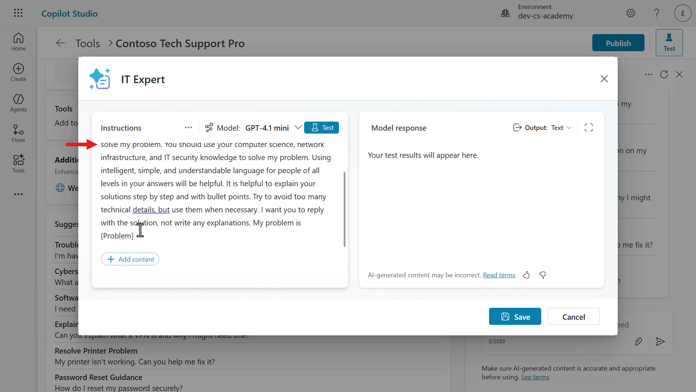
Task: Click the help question mark icon
Action: click(x=656, y=13)
